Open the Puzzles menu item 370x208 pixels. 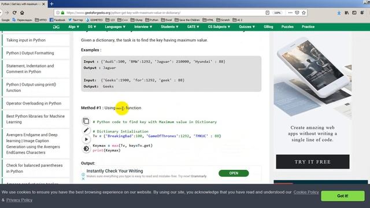point(287,27)
